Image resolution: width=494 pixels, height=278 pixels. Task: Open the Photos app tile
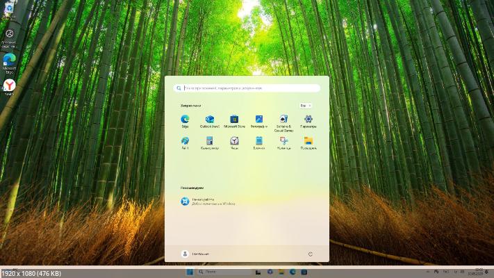[x=258, y=120]
